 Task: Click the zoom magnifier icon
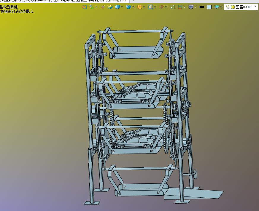click(x=150, y=7)
